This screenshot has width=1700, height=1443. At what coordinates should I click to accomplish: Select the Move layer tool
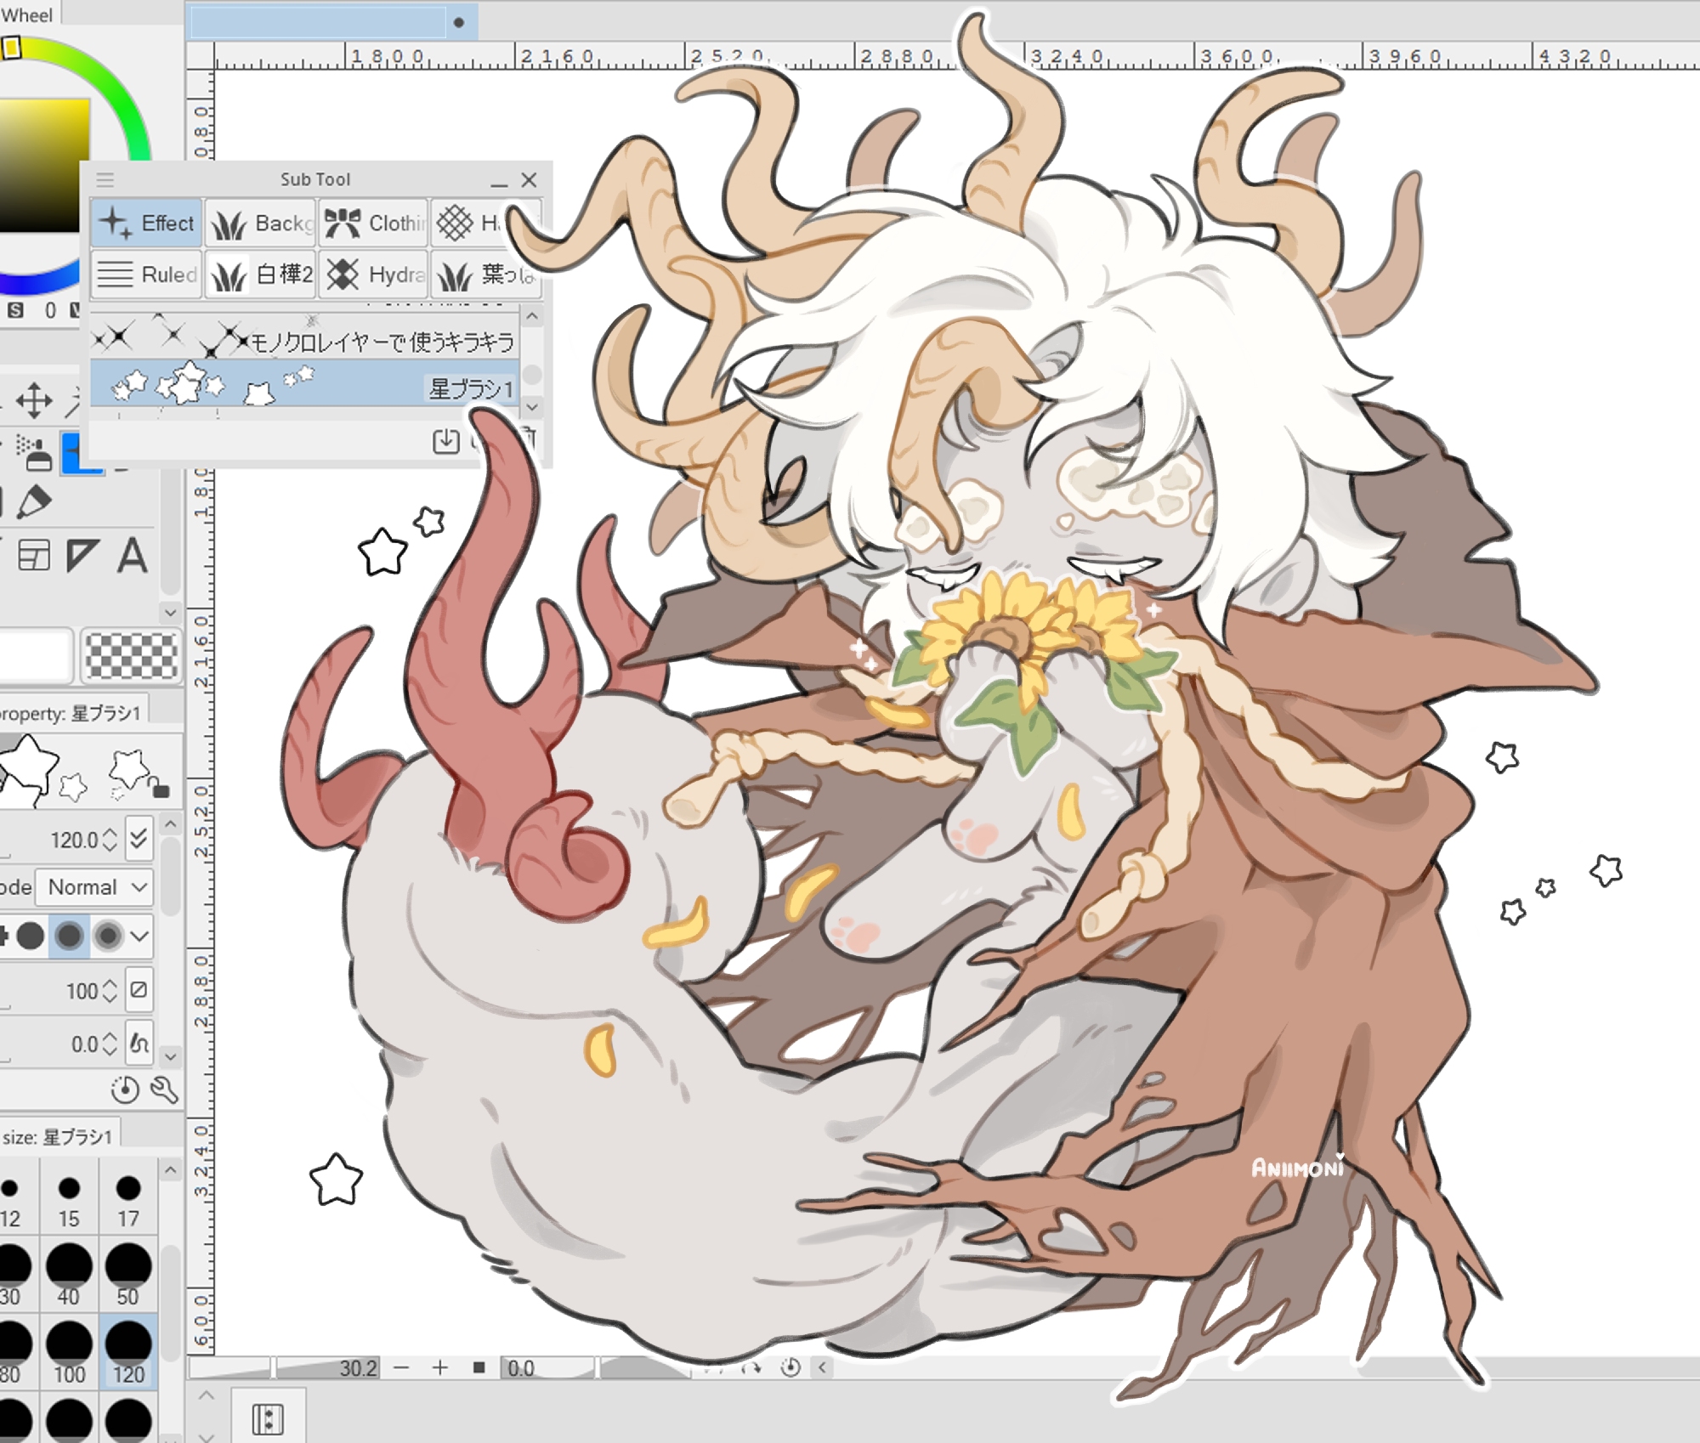(x=34, y=400)
